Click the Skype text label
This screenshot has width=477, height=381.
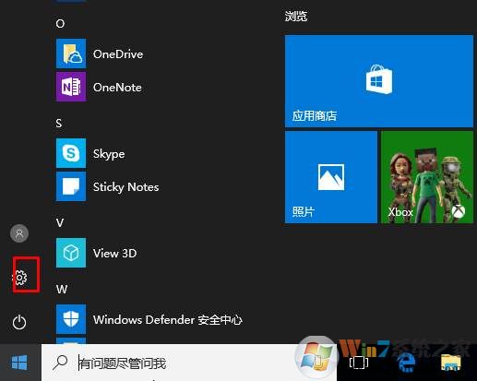pos(109,154)
